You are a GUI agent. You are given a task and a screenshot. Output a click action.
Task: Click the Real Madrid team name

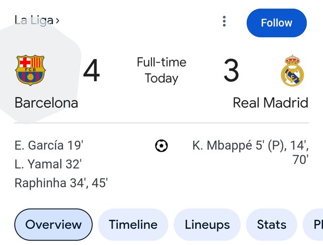(x=271, y=103)
